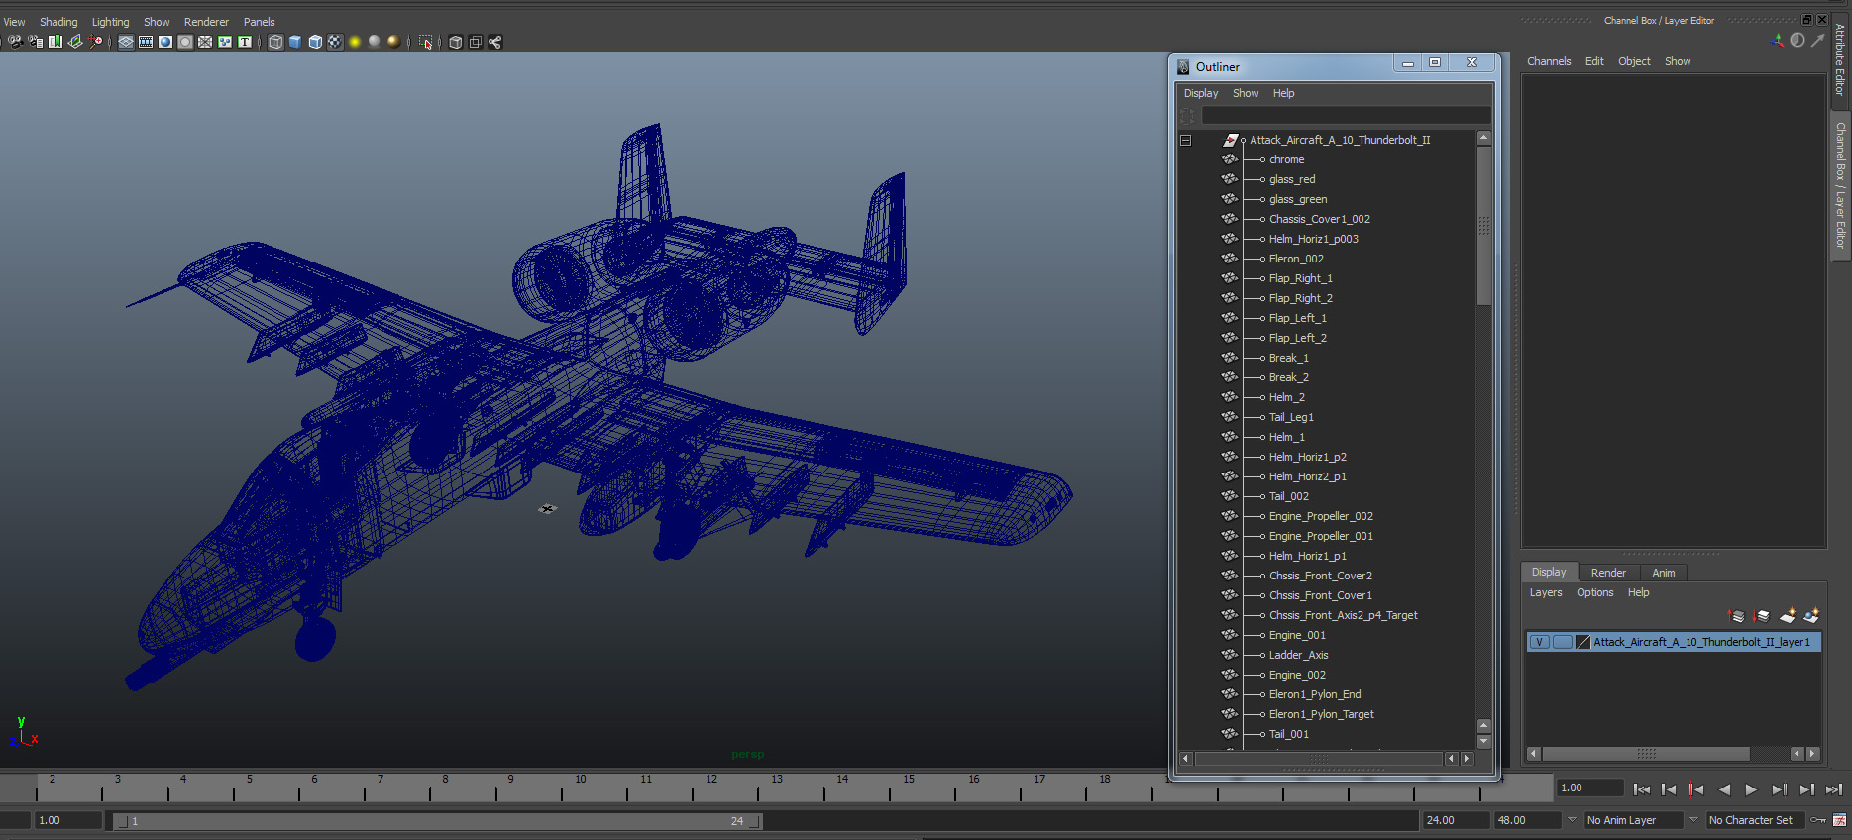
Task: Enable Smooth Shade All cube icon
Action: click(295, 42)
